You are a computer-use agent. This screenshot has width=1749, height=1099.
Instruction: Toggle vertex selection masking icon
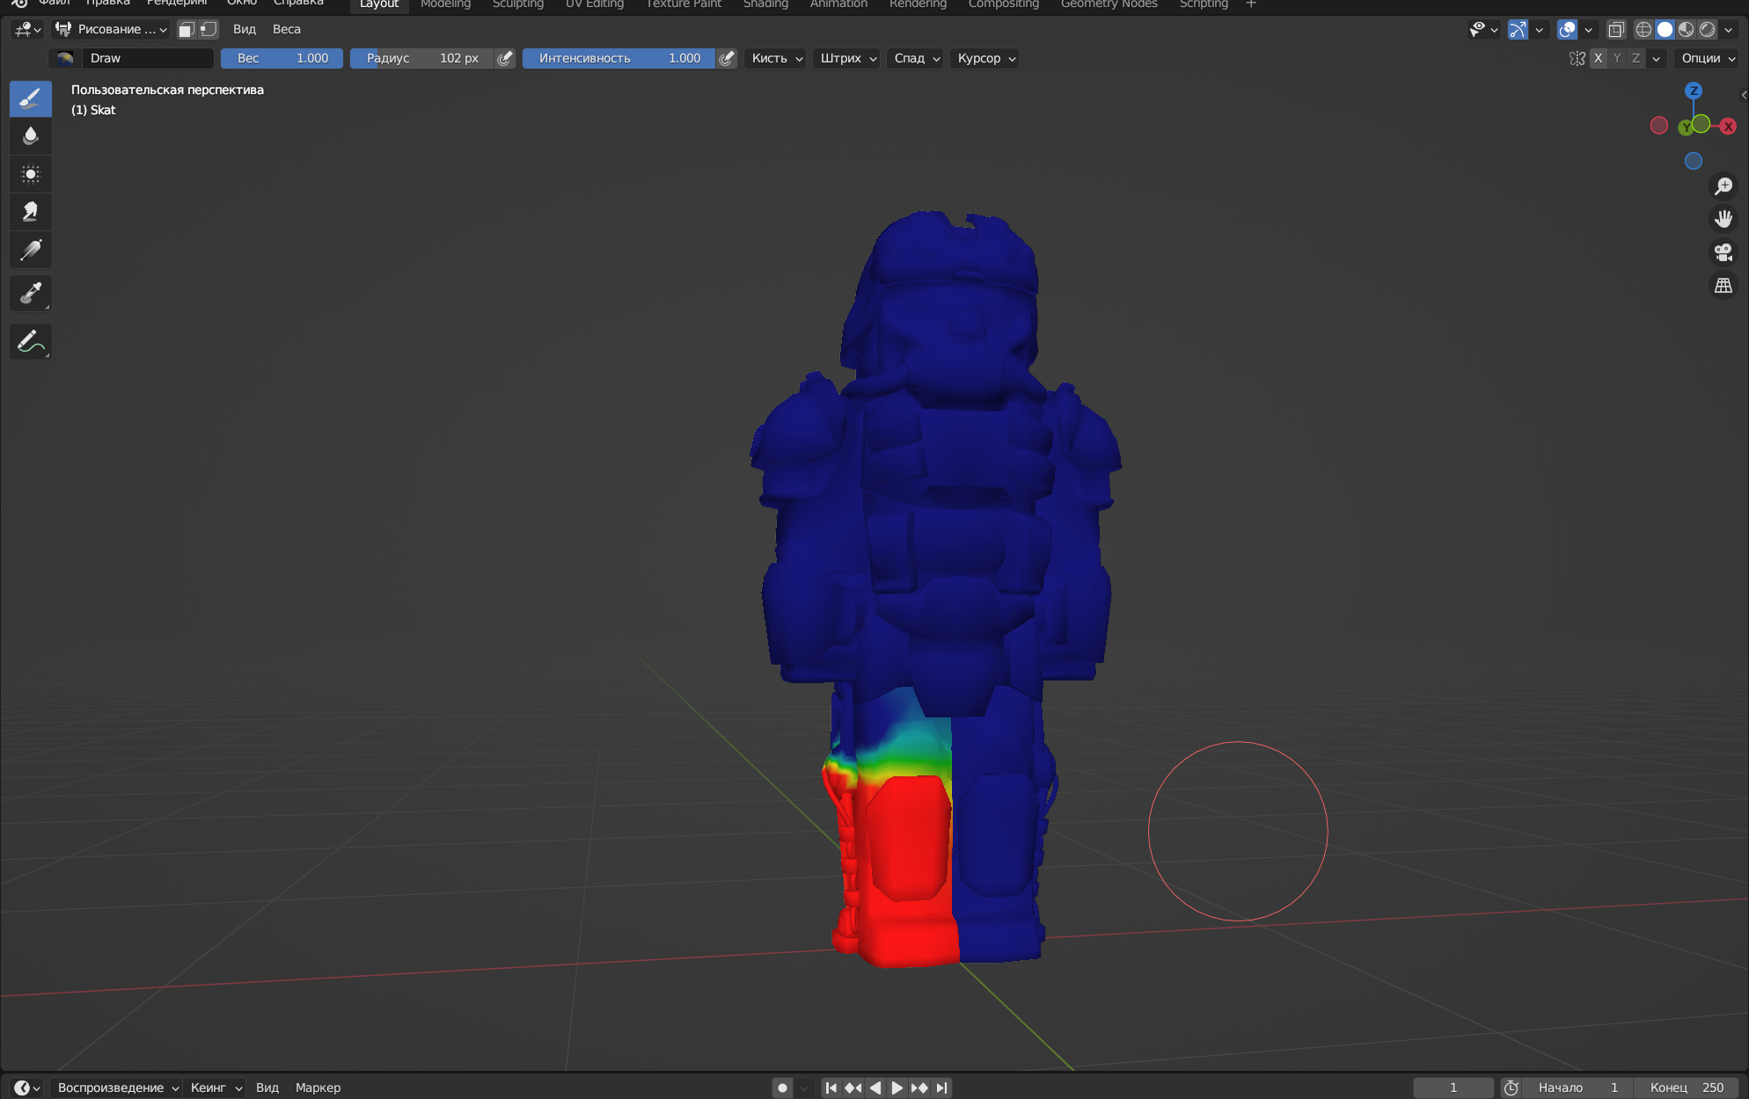209,29
